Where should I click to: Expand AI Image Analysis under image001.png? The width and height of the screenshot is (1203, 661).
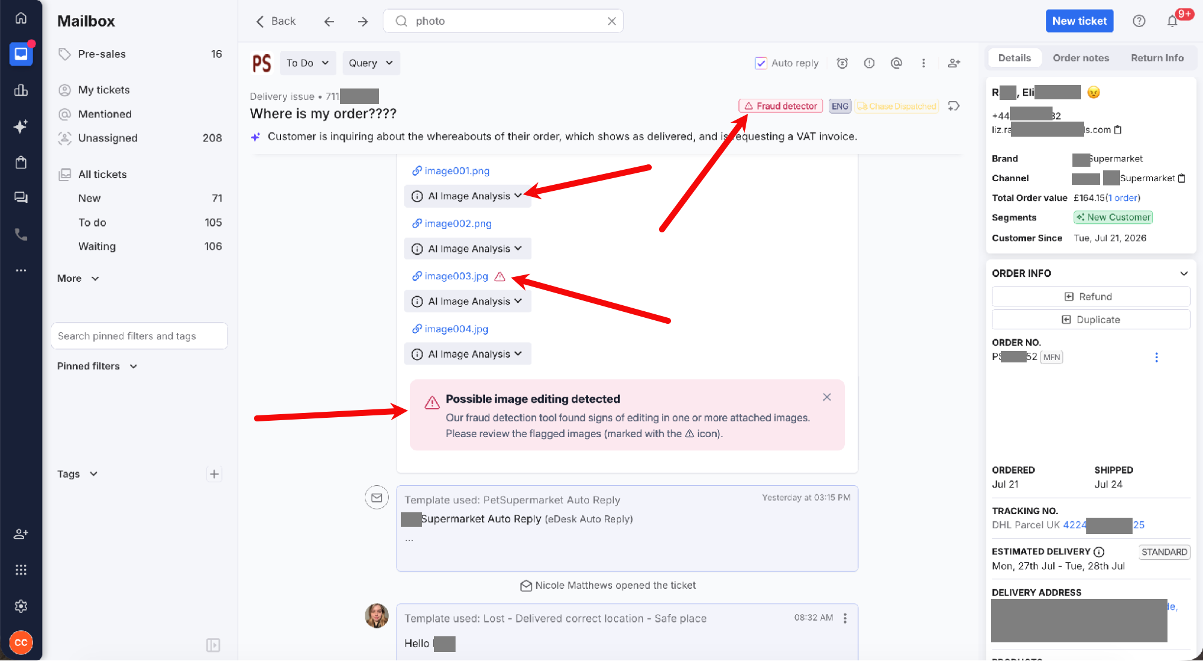tap(468, 196)
